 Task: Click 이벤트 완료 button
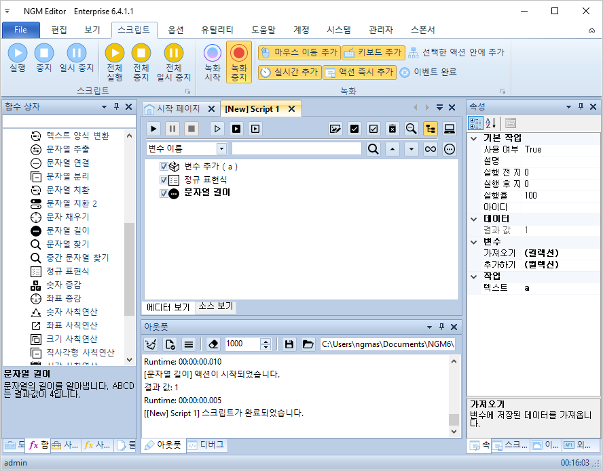tap(428, 72)
